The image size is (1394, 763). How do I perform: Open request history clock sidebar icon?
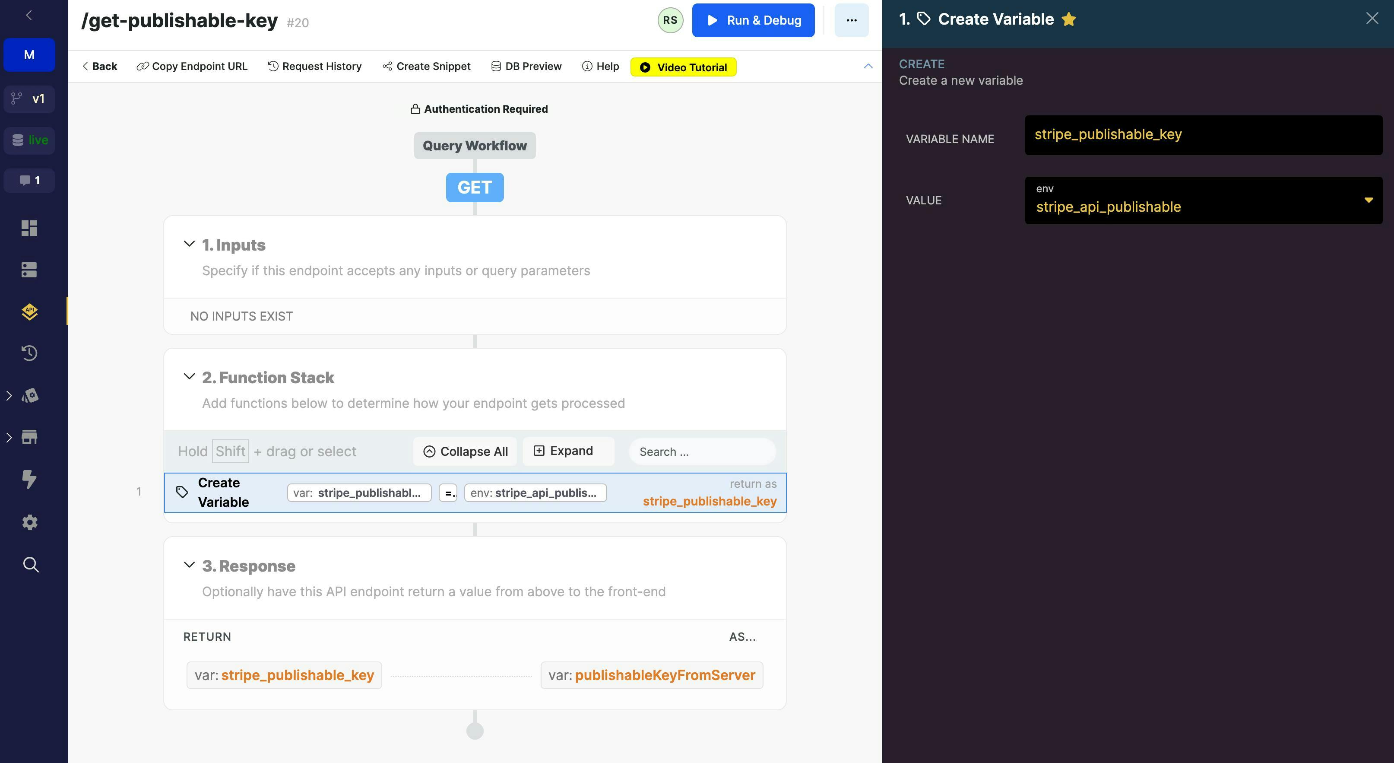[x=29, y=353]
